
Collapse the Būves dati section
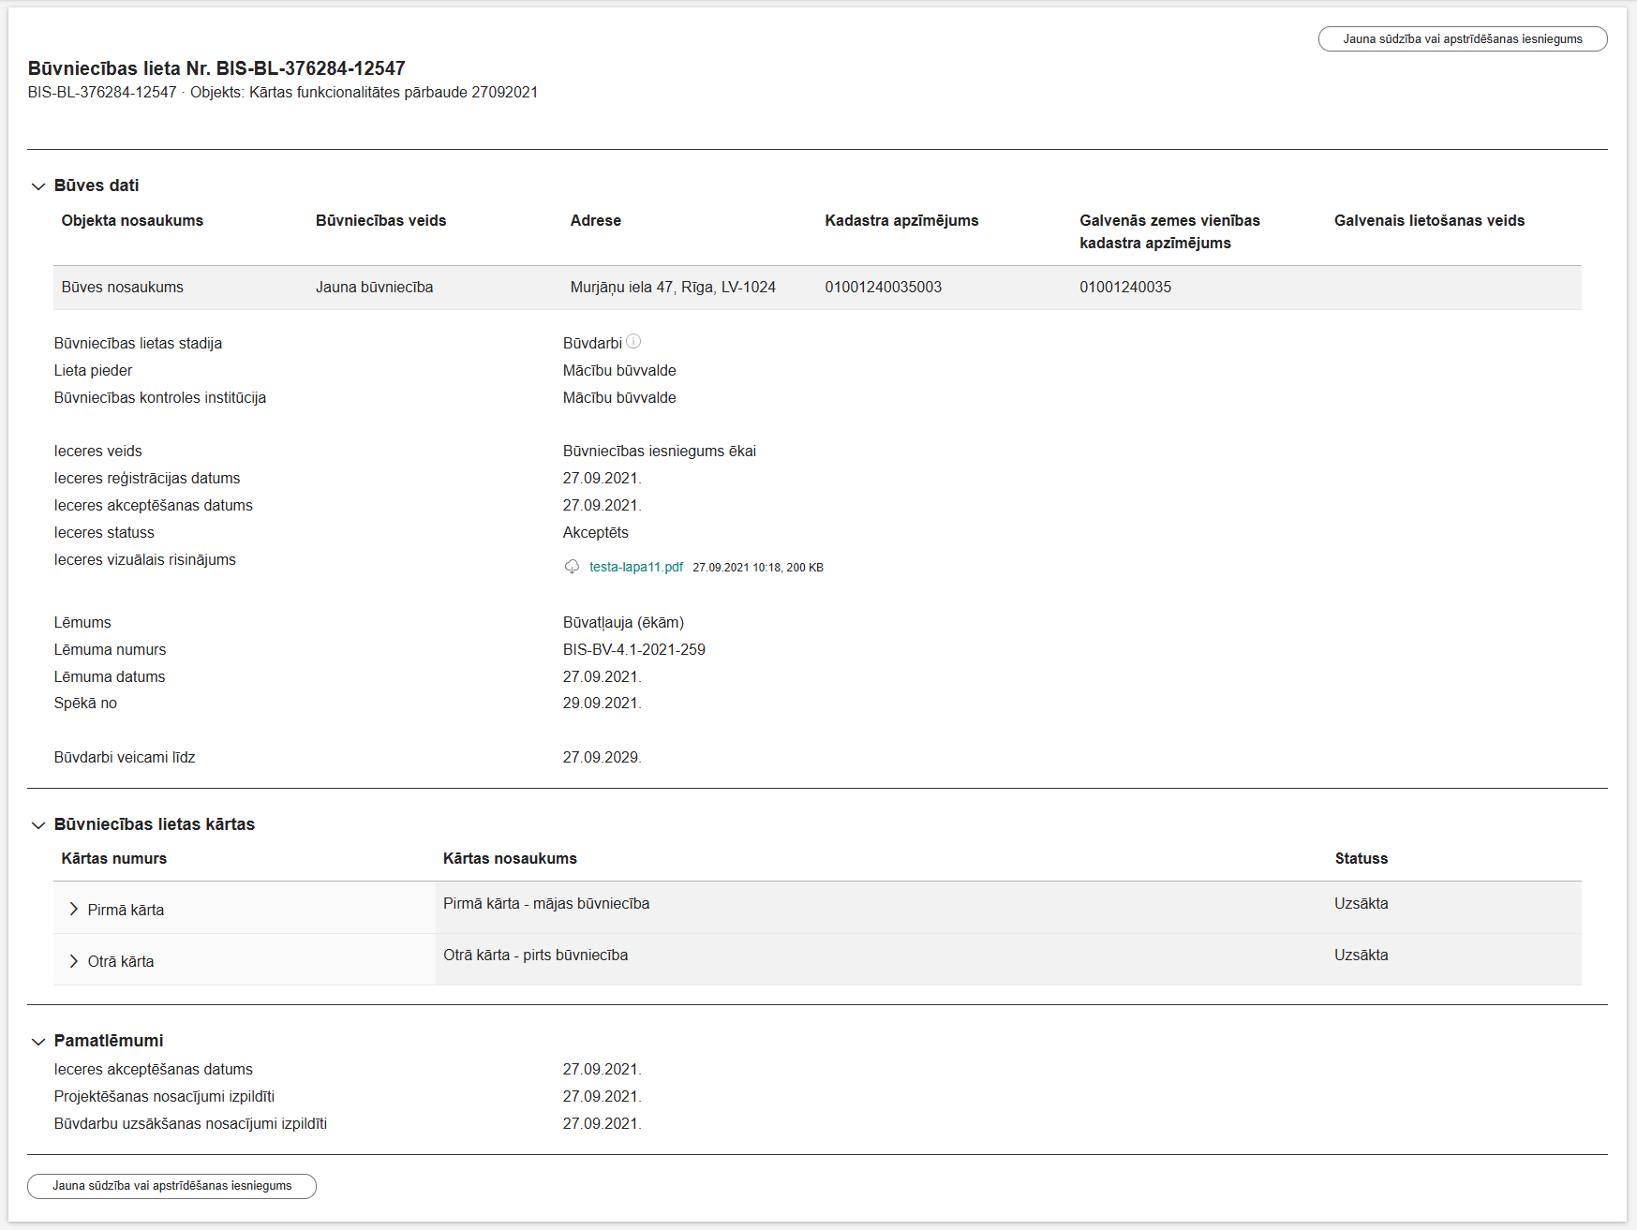pyautogui.click(x=38, y=186)
